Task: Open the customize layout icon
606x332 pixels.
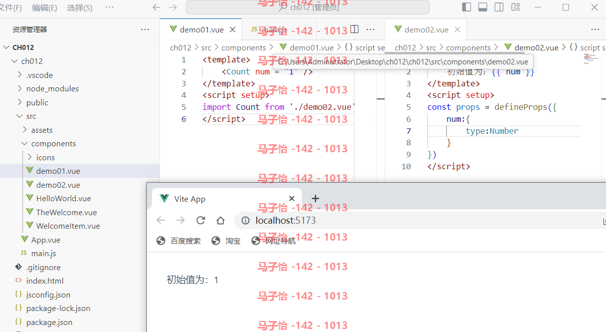Action: [x=516, y=7]
